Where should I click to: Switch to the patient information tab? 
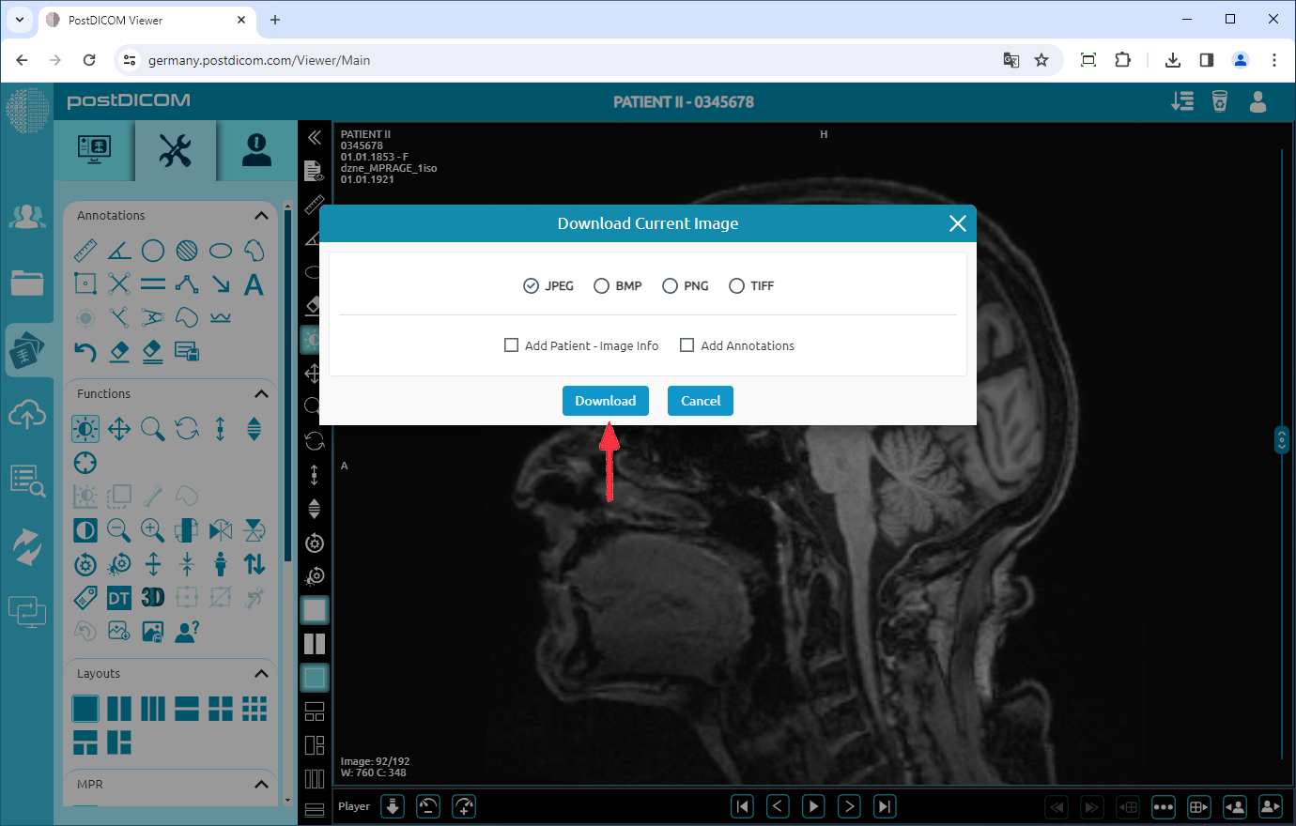[254, 150]
